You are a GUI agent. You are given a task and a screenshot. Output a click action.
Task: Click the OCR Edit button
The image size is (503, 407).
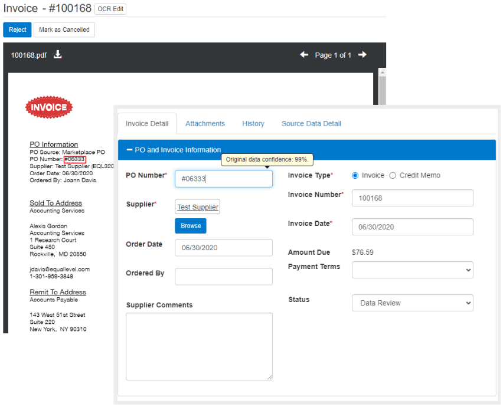pos(110,9)
